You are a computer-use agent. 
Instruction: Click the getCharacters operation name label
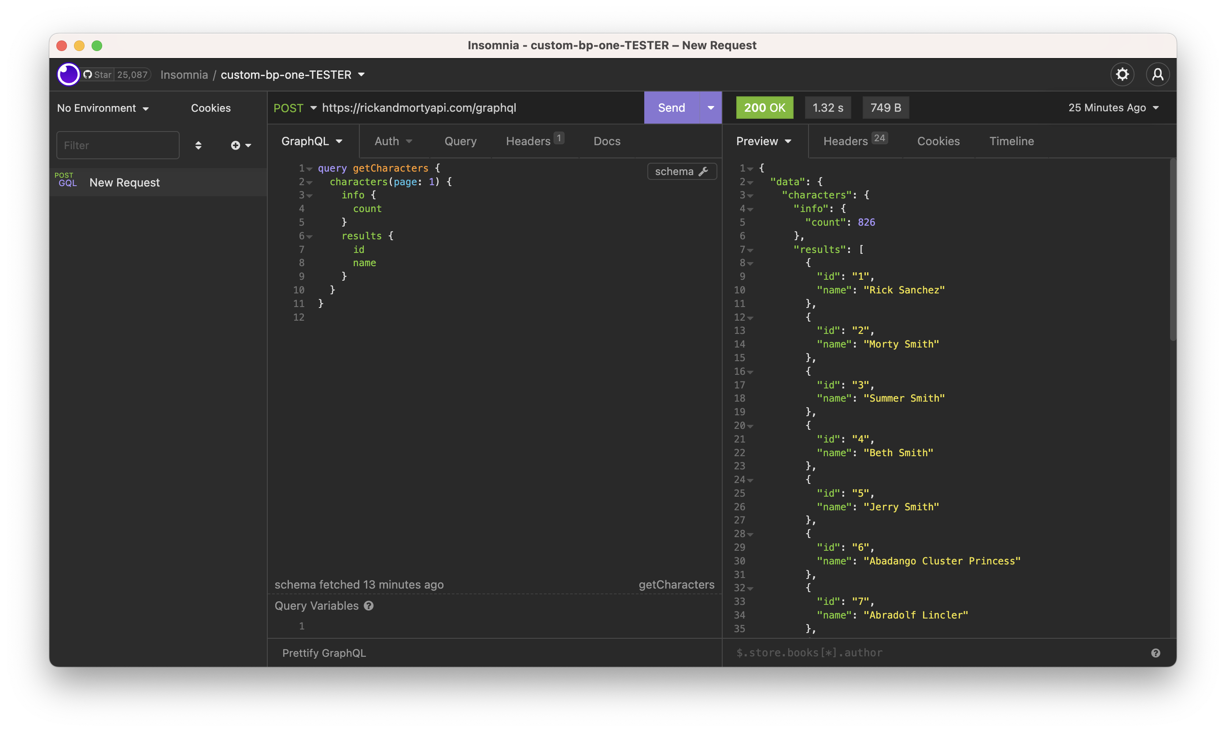pyautogui.click(x=676, y=585)
